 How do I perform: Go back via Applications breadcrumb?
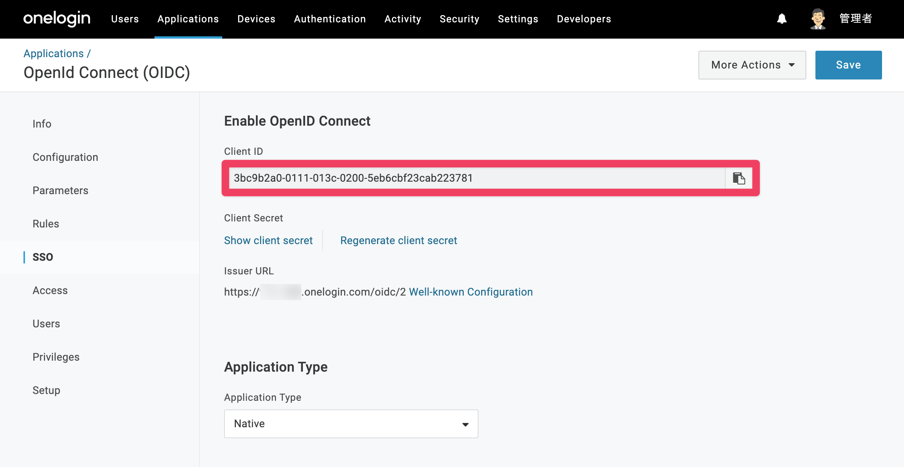coord(53,54)
